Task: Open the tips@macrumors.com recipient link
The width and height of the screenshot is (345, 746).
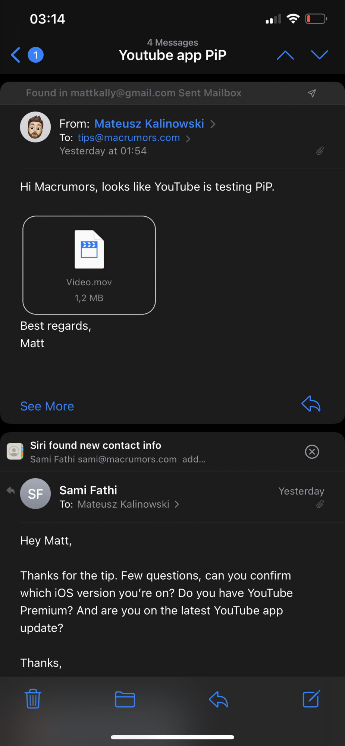Action: pyautogui.click(x=129, y=138)
